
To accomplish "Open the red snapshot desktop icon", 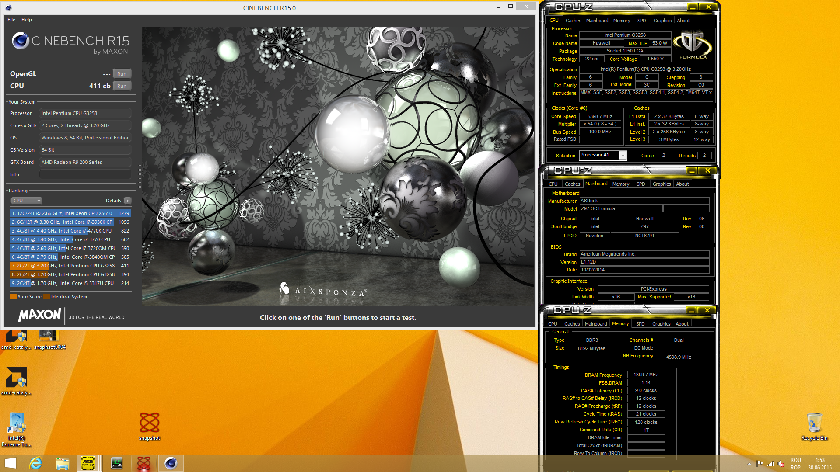I will point(150,427).
